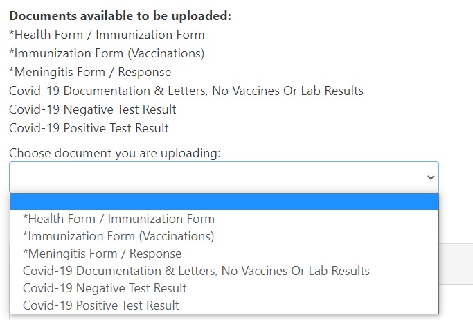The height and width of the screenshot is (320, 473).
Task: Select the blank highlighted dropdown option
Action: click(x=224, y=202)
